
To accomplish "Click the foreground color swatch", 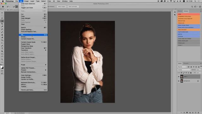I will tap(1, 67).
